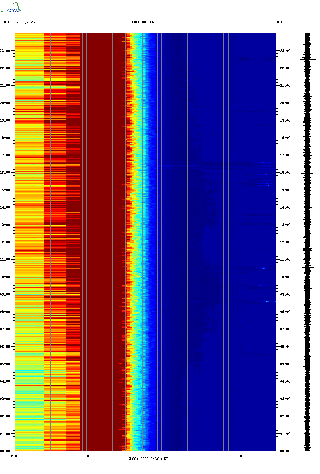The height and width of the screenshot is (474, 320).
Task: Click the top-left UTC label
Action: click(x=7, y=22)
